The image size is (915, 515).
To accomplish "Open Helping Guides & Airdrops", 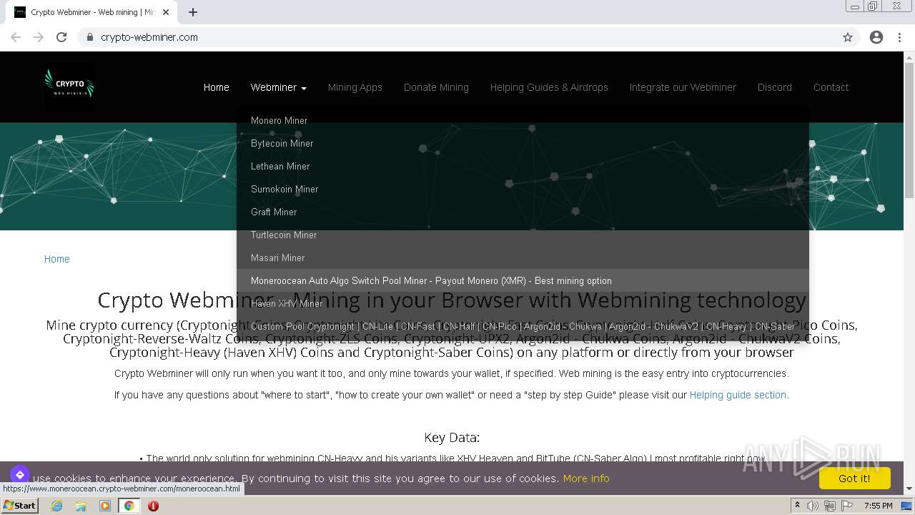I will click(x=549, y=87).
